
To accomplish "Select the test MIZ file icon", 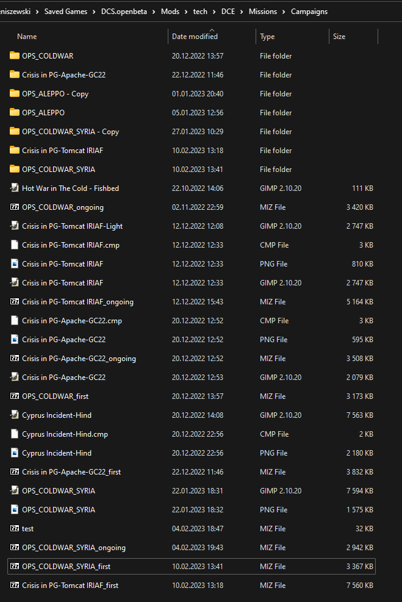I will 15,528.
